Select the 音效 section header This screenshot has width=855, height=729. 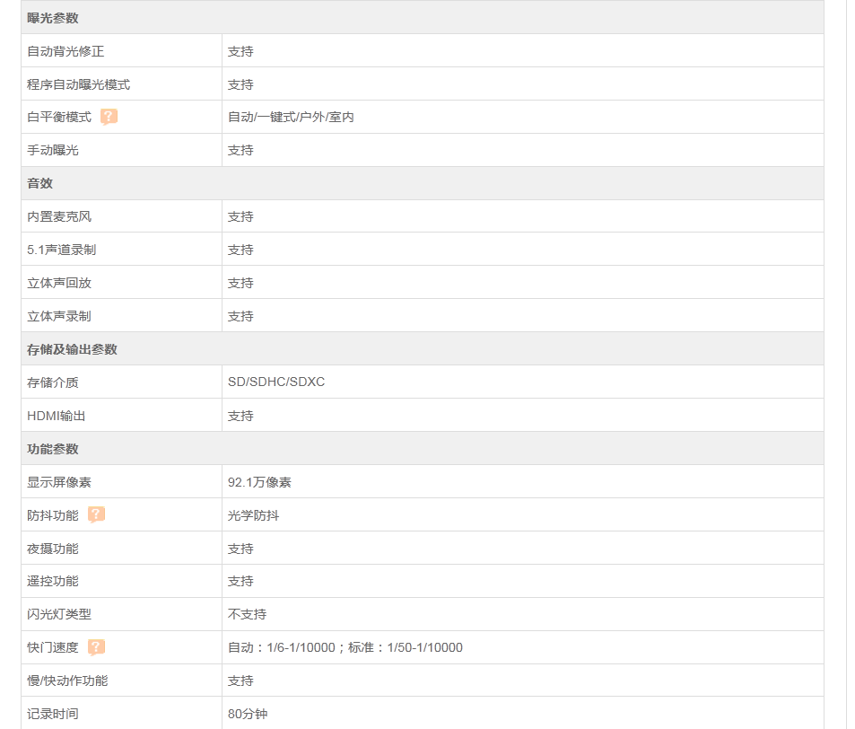[x=423, y=183]
